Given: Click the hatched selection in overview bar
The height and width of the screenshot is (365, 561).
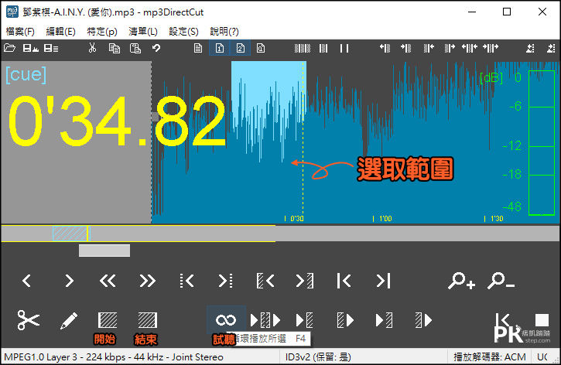Looking at the screenshot, I should [x=70, y=234].
